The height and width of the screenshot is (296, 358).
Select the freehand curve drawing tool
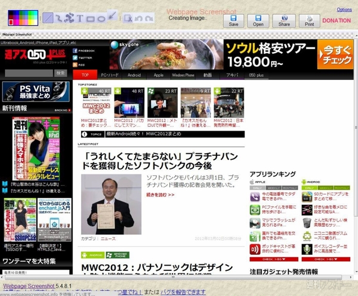click(59, 18)
